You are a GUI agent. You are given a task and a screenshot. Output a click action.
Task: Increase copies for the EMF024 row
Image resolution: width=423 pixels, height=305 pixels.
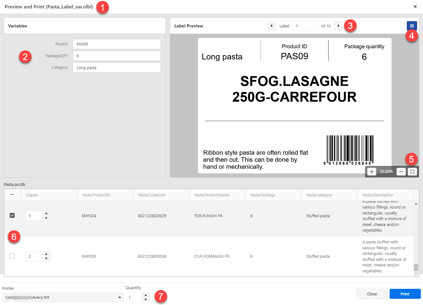tap(46, 213)
